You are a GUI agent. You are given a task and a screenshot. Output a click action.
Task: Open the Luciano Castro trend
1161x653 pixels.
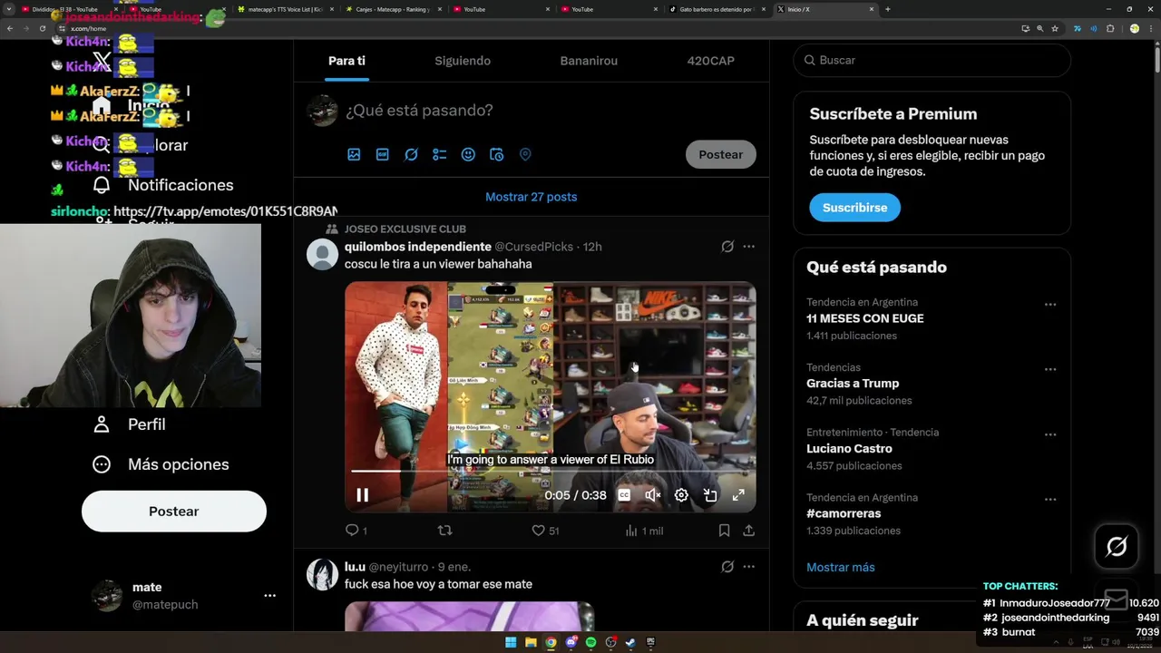849,449
